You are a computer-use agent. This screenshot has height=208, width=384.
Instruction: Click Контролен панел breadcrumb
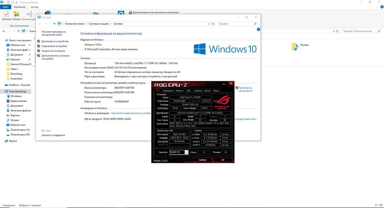pyautogui.click(x=74, y=24)
